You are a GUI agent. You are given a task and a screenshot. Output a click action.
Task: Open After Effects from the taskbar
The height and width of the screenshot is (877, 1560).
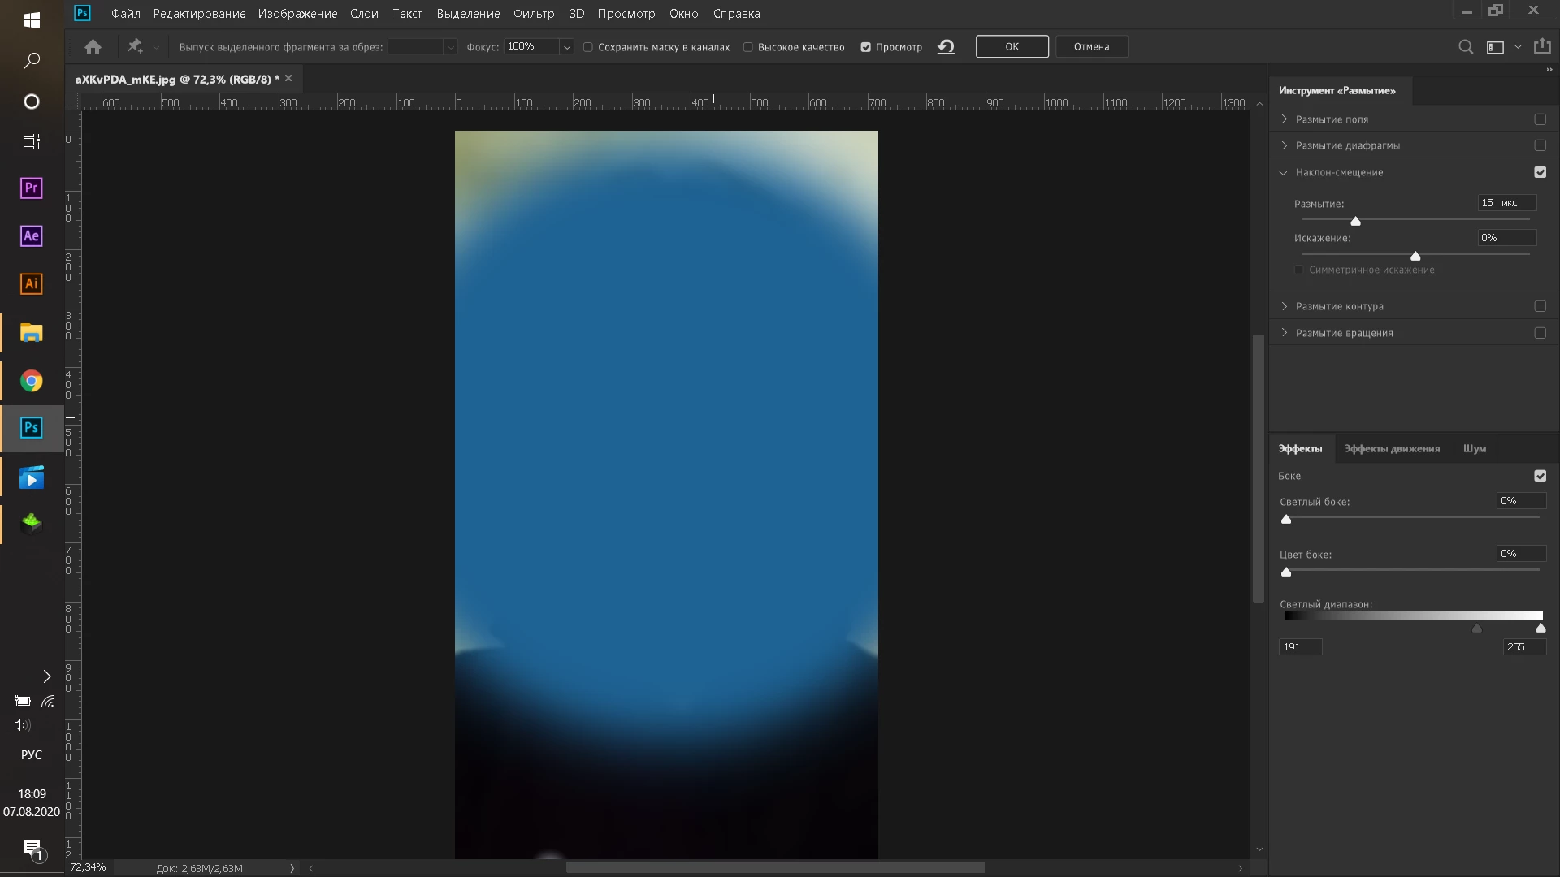coord(31,236)
